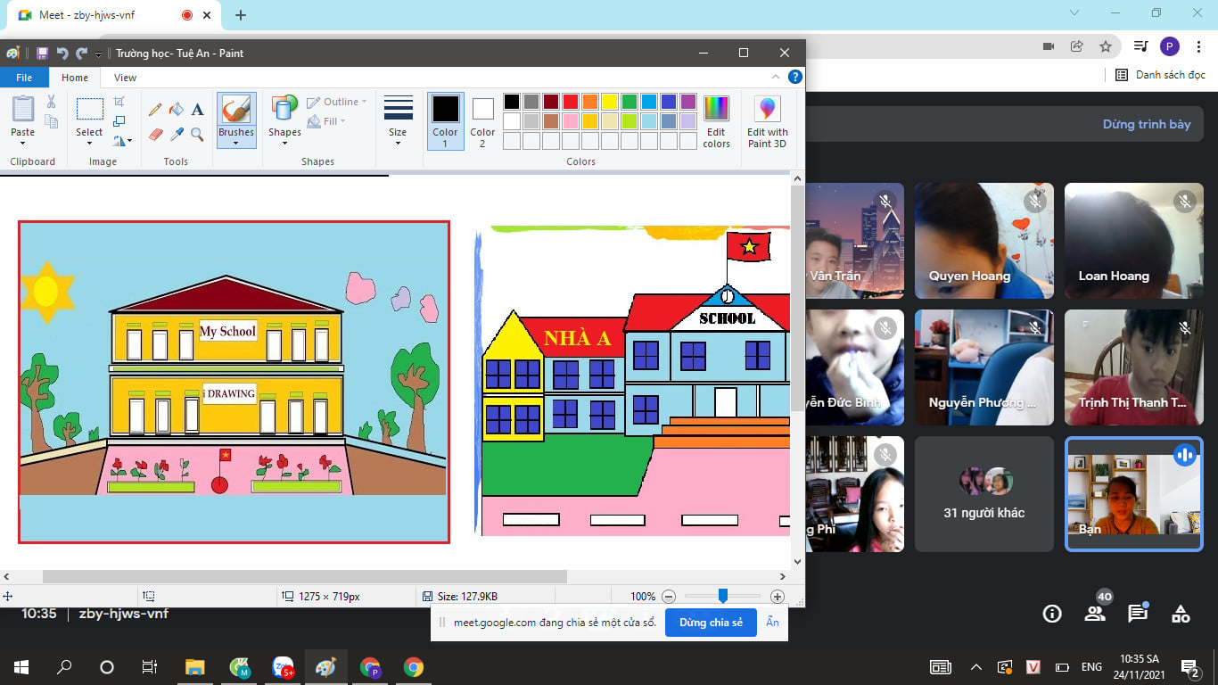Open the Size thickness dropdown

click(x=398, y=121)
